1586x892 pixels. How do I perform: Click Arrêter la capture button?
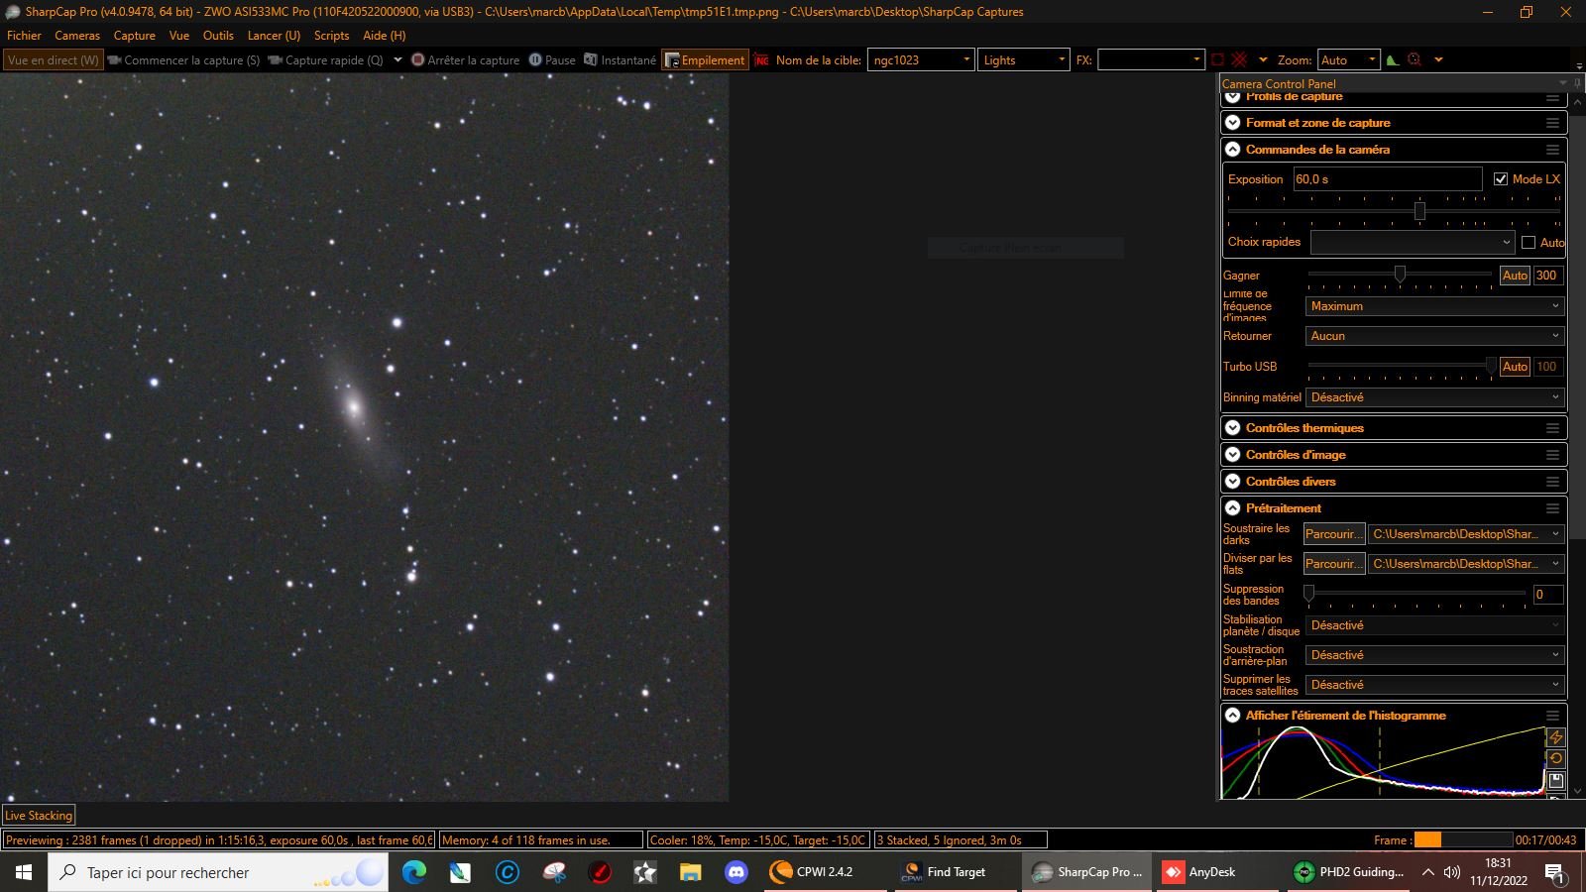[x=466, y=60]
